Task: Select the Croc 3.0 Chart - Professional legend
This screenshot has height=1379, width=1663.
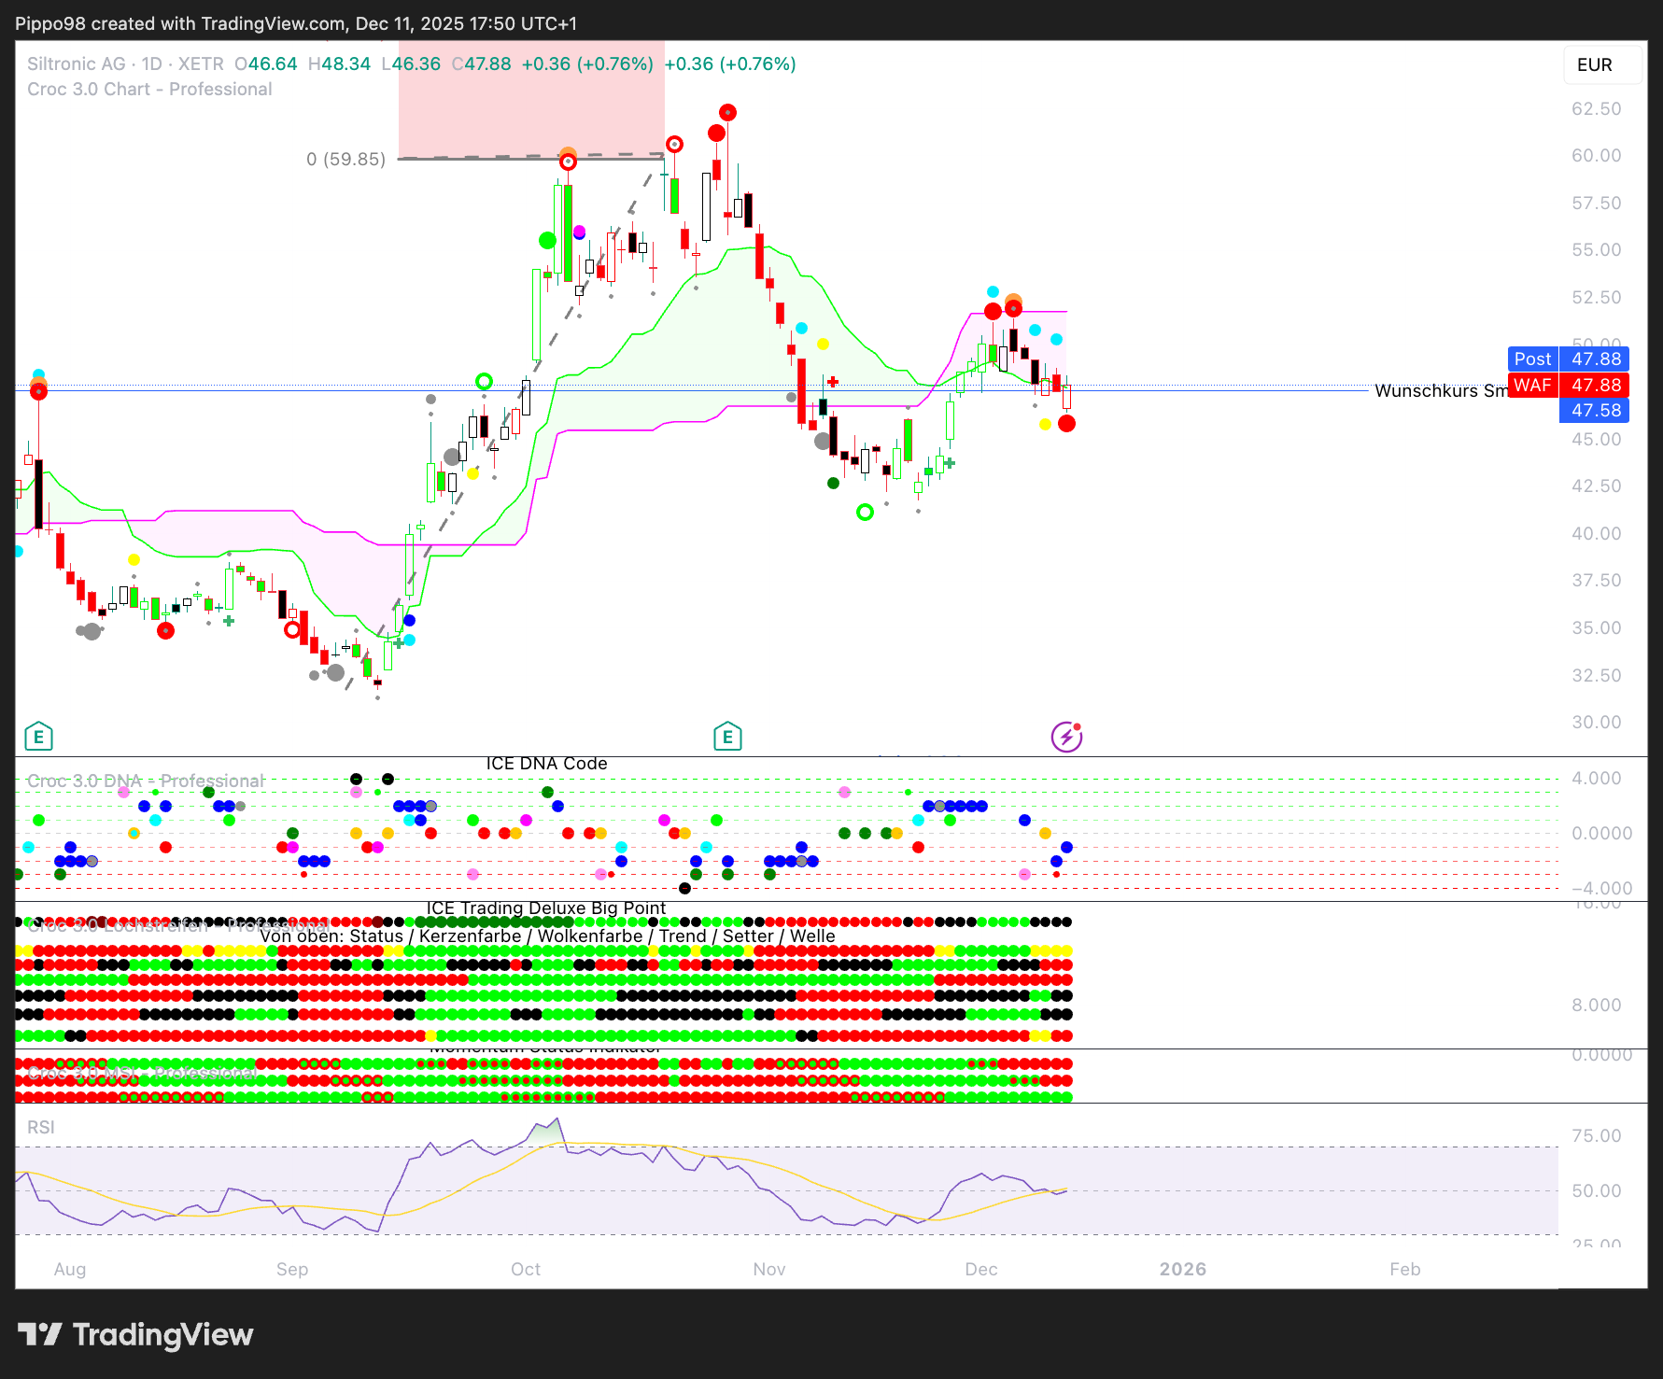Action: 149,89
